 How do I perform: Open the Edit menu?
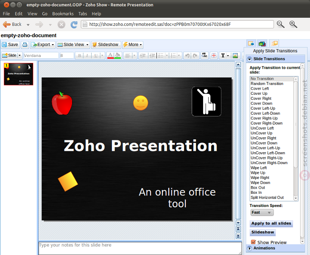[19, 14]
